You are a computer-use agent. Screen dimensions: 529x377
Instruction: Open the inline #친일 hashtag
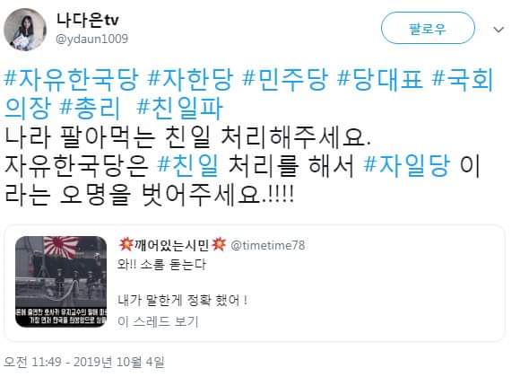[188, 165]
